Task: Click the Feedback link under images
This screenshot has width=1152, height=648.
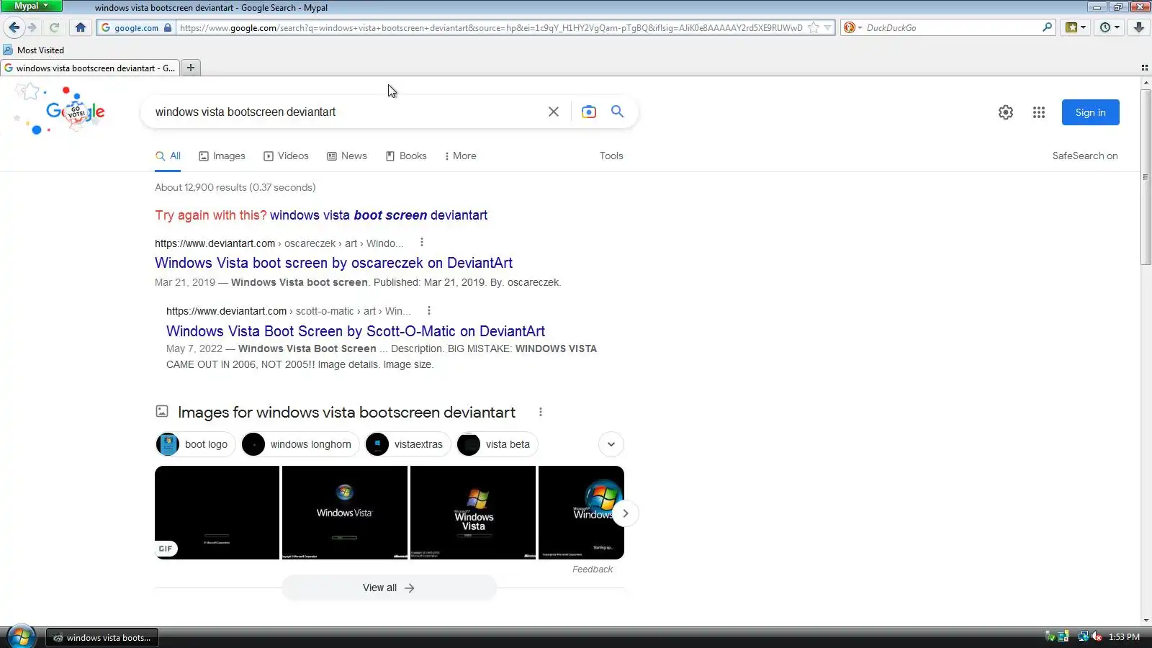Action: [x=593, y=569]
